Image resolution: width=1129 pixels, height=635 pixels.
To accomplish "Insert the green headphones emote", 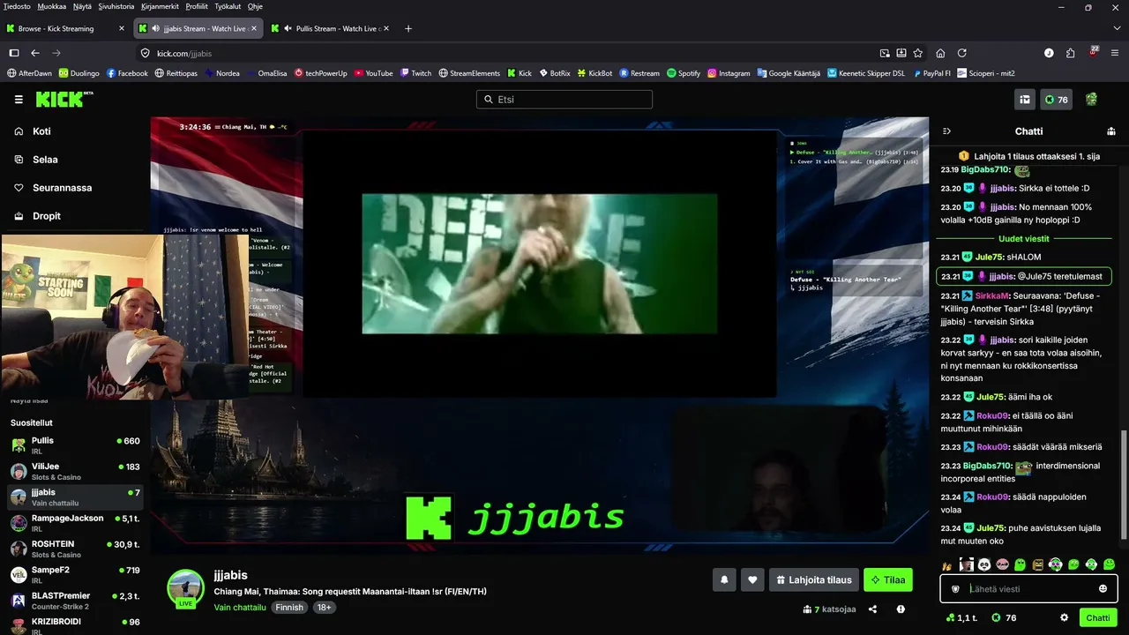I will tap(1091, 564).
